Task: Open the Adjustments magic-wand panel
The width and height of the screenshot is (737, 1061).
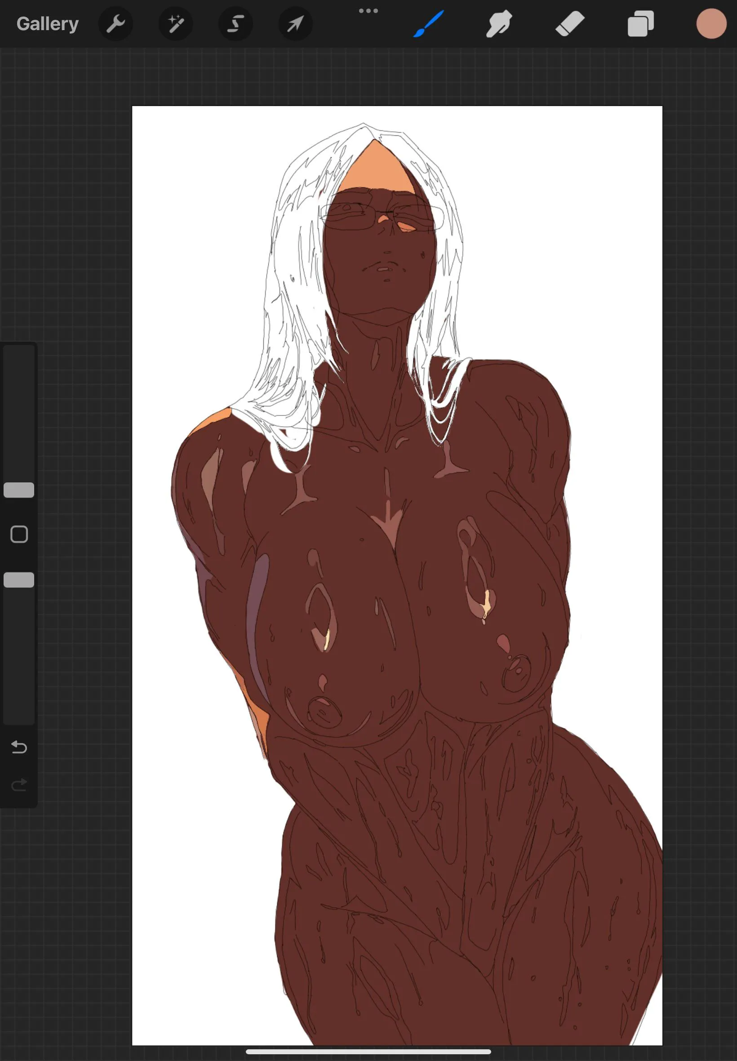Action: 175,23
